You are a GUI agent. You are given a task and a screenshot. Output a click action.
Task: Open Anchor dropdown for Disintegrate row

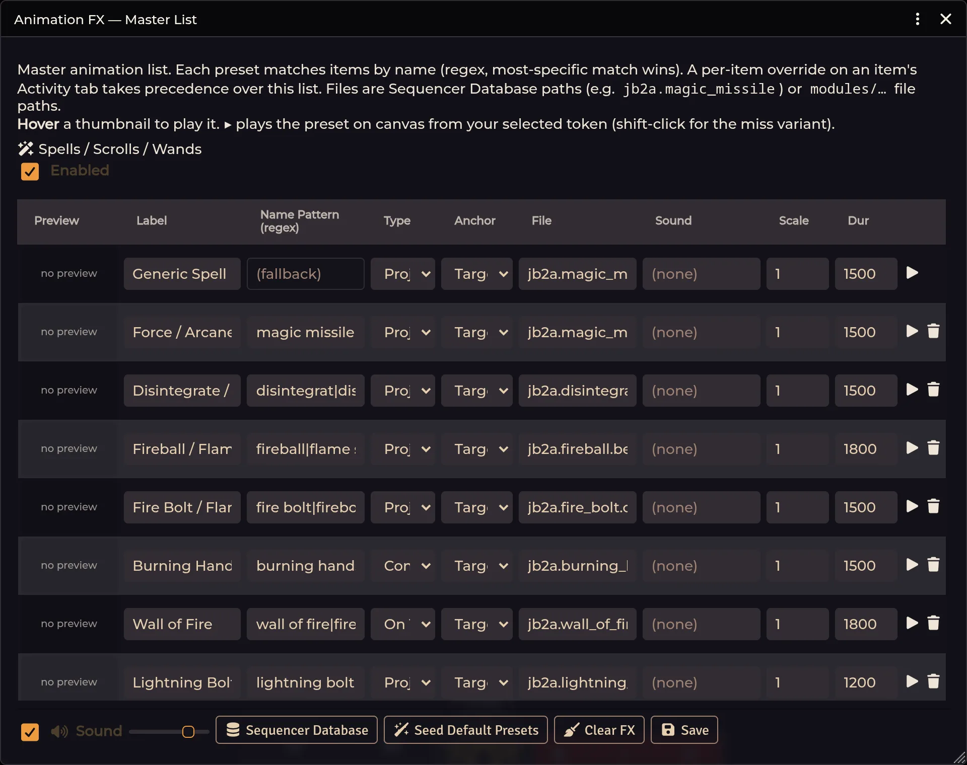point(477,391)
